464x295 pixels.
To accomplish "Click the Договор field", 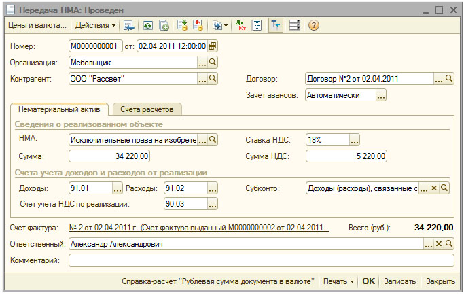I will click(370, 79).
